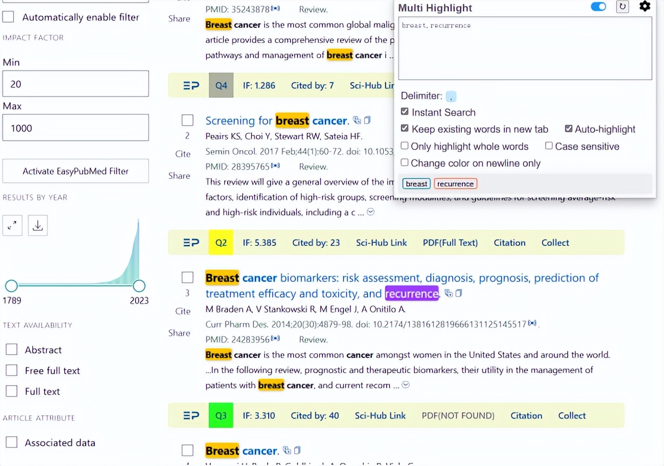Click the 1789 start-year slider handle
Viewport: 664px width, 466px height.
(x=11, y=286)
